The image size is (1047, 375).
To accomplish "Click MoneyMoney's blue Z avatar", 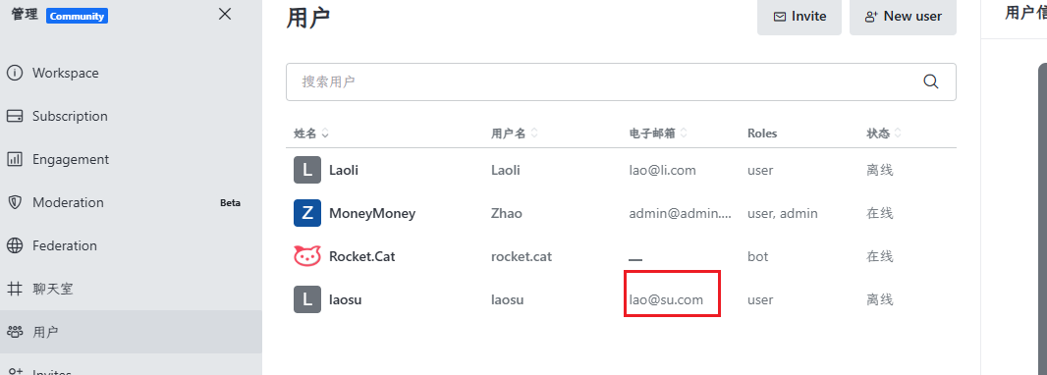I will (x=307, y=214).
